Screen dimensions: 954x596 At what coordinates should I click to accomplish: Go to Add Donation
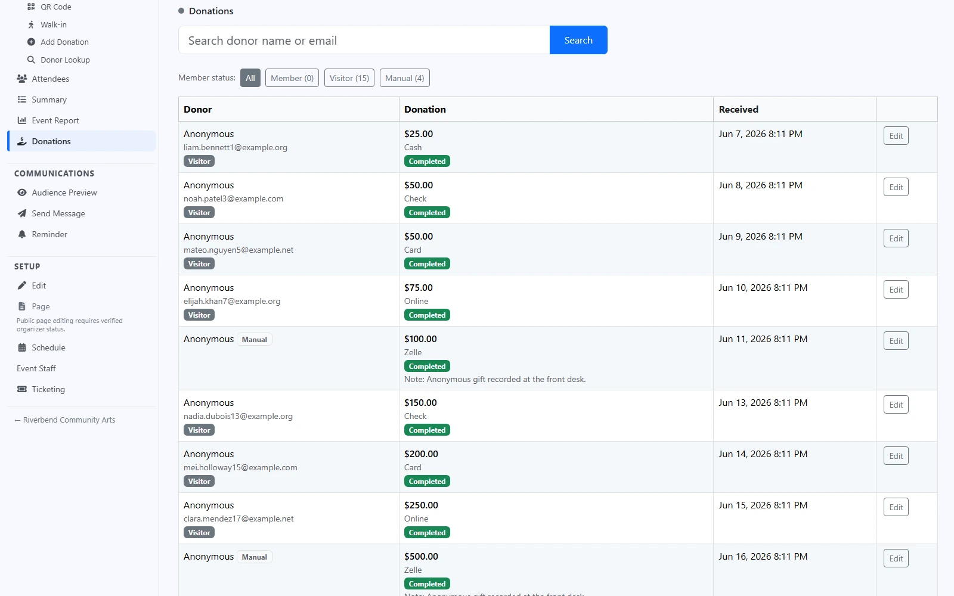[64, 42]
